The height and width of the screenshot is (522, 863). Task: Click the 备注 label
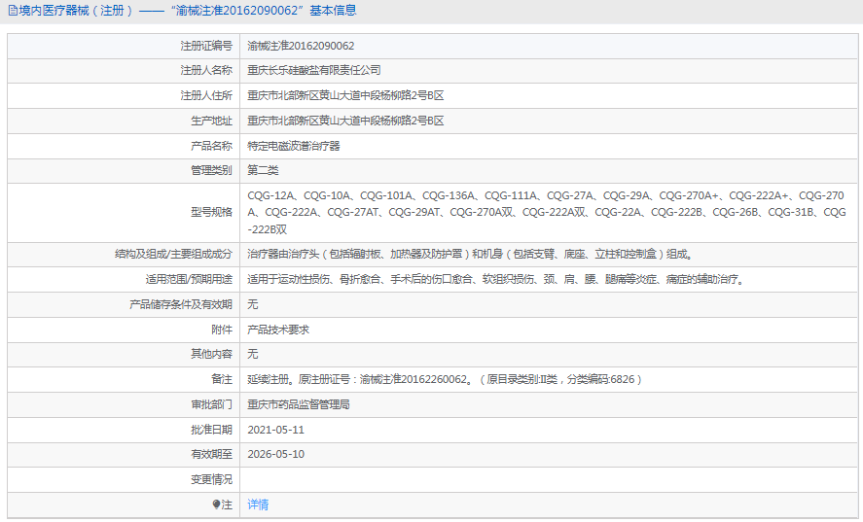[x=223, y=379]
